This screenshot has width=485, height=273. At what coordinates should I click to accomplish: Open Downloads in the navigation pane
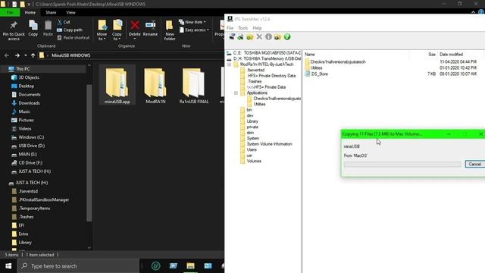pos(29,103)
